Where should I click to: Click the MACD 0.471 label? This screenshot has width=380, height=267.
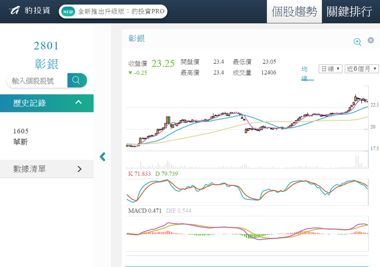(x=145, y=211)
